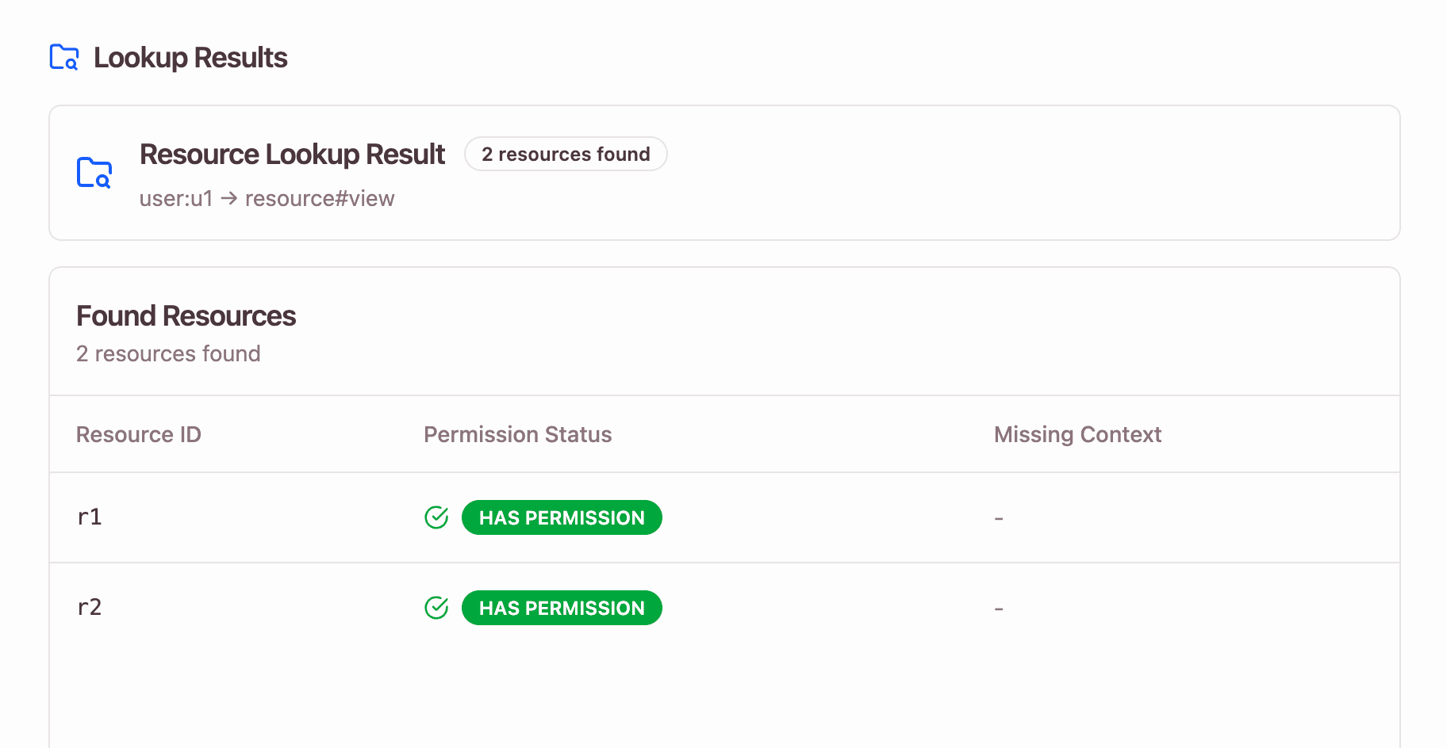Image resolution: width=1447 pixels, height=748 pixels.
Task: Click the '2 resources found' subtitle under Found Resources
Action: [x=167, y=353]
